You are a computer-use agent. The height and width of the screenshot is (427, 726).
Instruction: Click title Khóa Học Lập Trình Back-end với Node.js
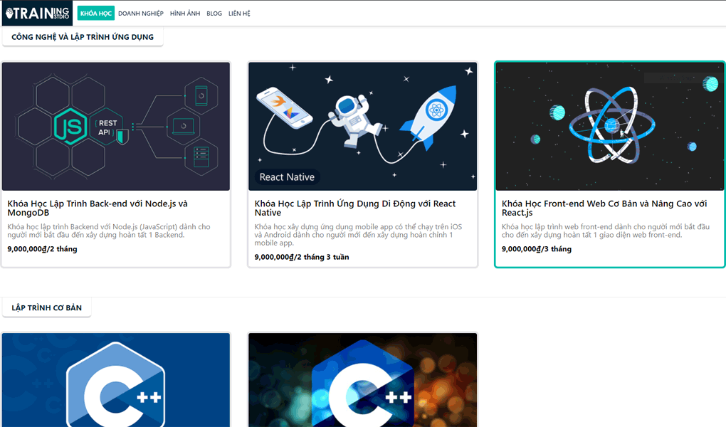(x=98, y=208)
